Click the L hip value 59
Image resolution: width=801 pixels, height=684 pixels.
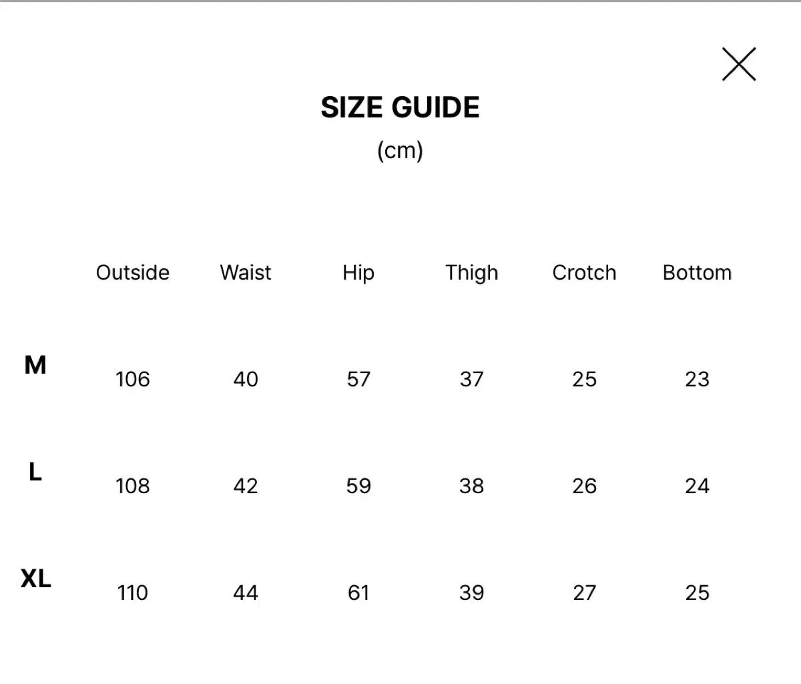click(358, 486)
